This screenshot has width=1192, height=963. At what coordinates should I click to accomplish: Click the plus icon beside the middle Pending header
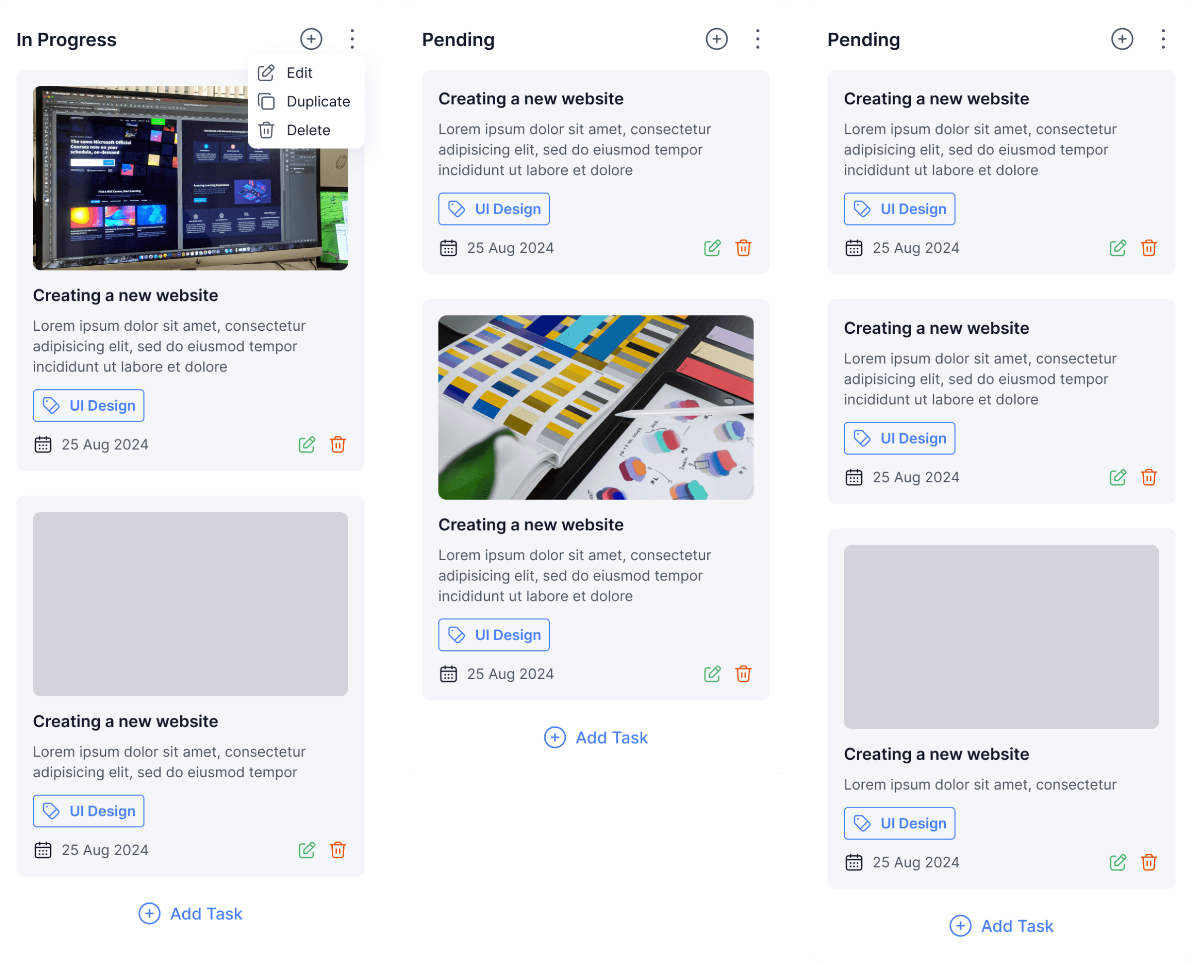click(x=716, y=39)
